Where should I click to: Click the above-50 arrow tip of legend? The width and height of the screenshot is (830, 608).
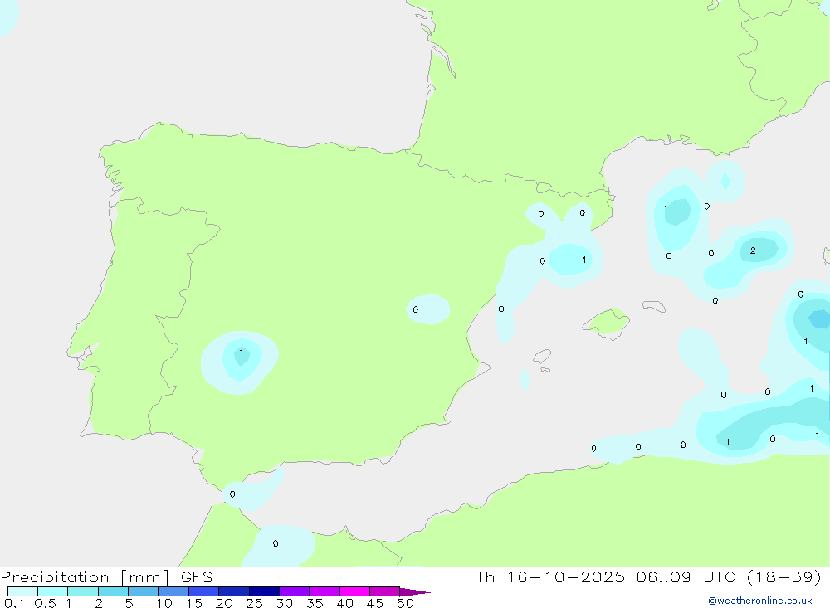415,591
